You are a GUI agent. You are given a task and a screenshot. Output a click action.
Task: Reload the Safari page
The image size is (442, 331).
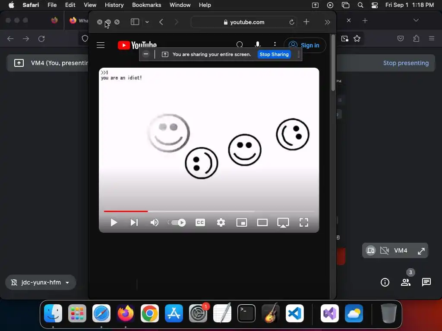click(292, 22)
